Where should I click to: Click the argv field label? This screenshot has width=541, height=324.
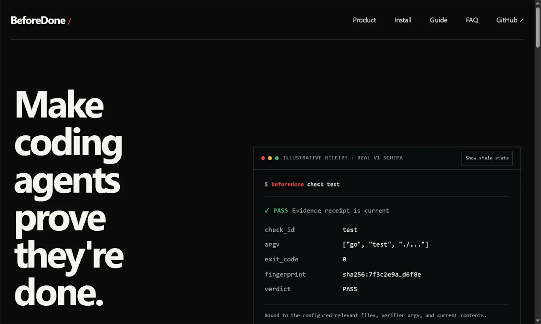tap(272, 244)
